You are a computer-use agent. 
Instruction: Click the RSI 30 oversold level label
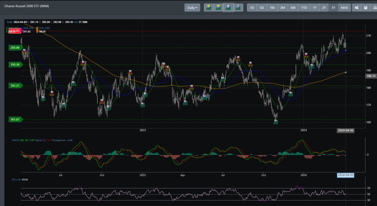(369, 200)
